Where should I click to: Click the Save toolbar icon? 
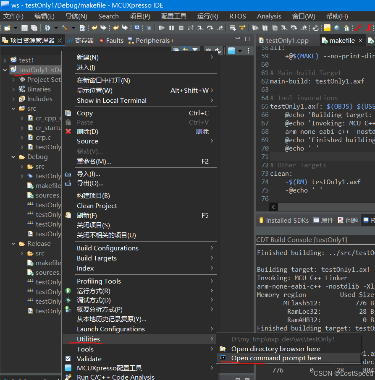pyautogui.click(x=24, y=28)
